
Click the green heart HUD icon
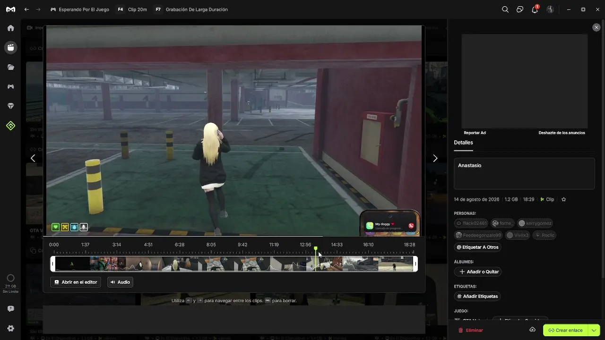56,227
